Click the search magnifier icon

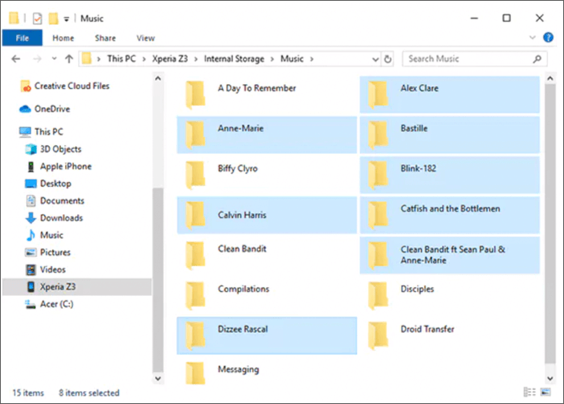(x=537, y=59)
